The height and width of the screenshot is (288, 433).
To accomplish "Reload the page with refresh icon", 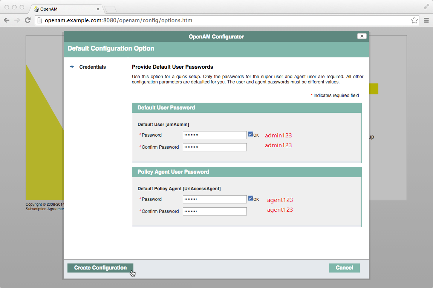I will pyautogui.click(x=28, y=20).
